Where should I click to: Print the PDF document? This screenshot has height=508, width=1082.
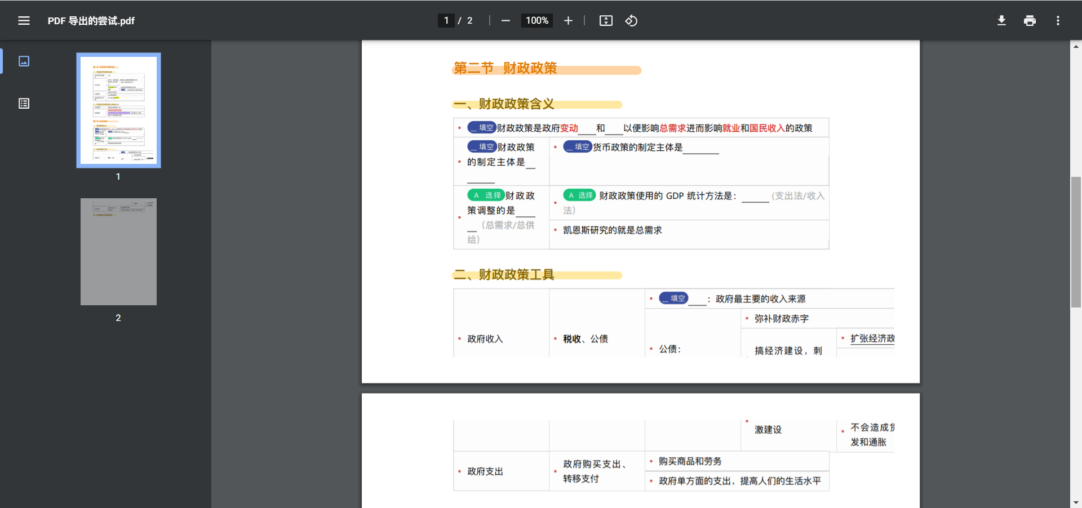pos(1030,21)
